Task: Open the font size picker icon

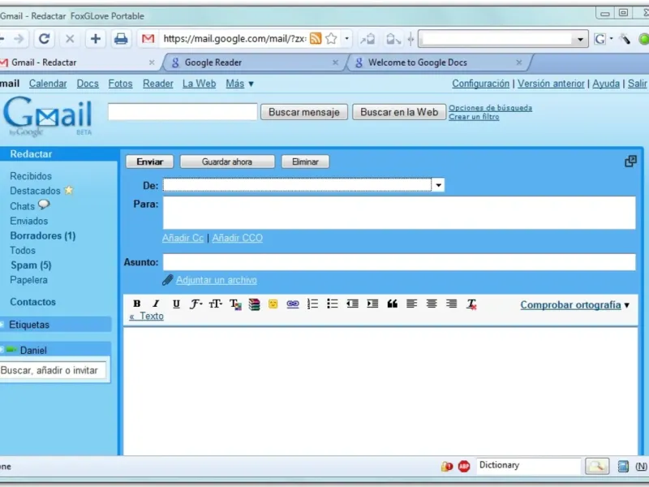Action: [x=215, y=304]
